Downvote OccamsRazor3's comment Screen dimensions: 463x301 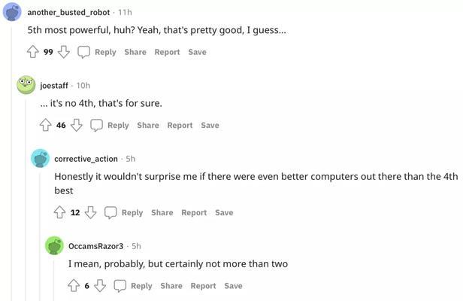pyautogui.click(x=100, y=286)
